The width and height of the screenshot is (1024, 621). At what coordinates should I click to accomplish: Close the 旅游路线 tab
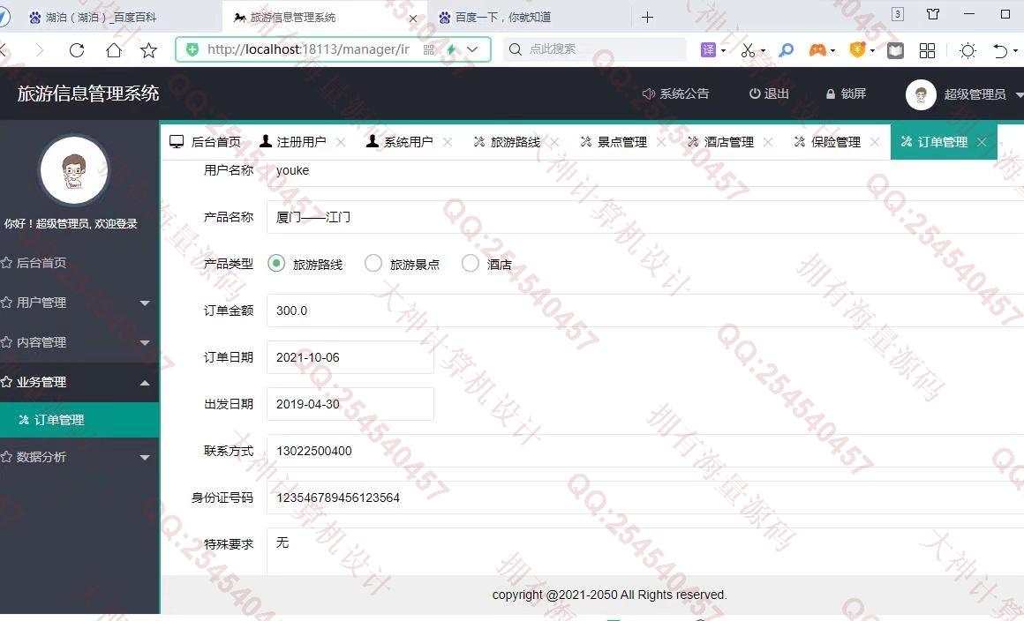coord(554,142)
